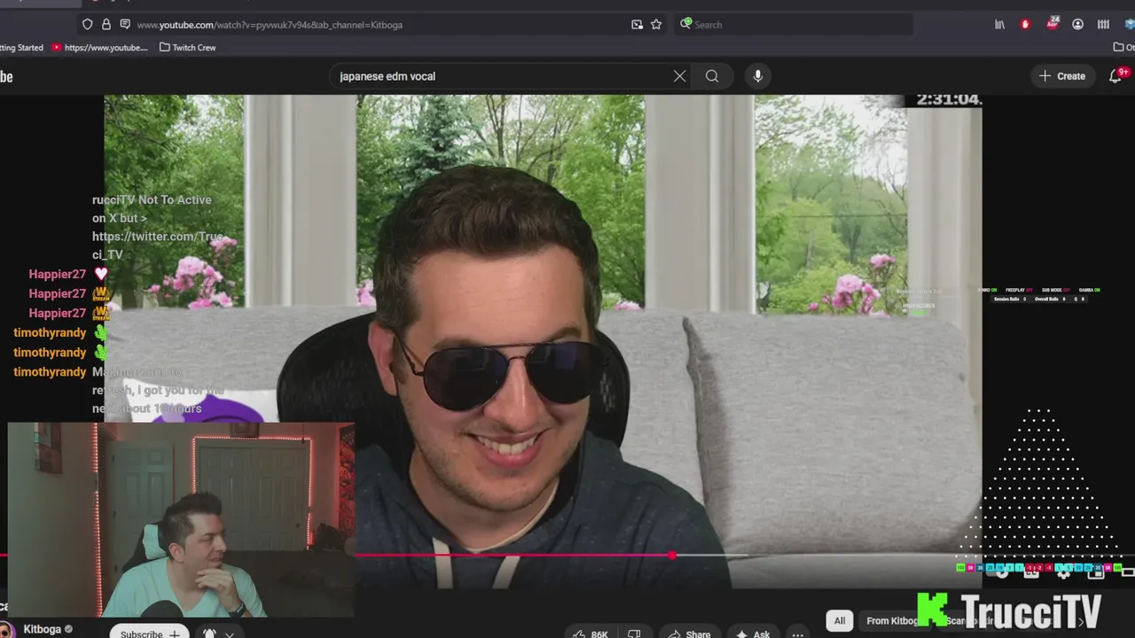Dislike the video
The width and height of the screenshot is (1135, 638).
(x=634, y=634)
